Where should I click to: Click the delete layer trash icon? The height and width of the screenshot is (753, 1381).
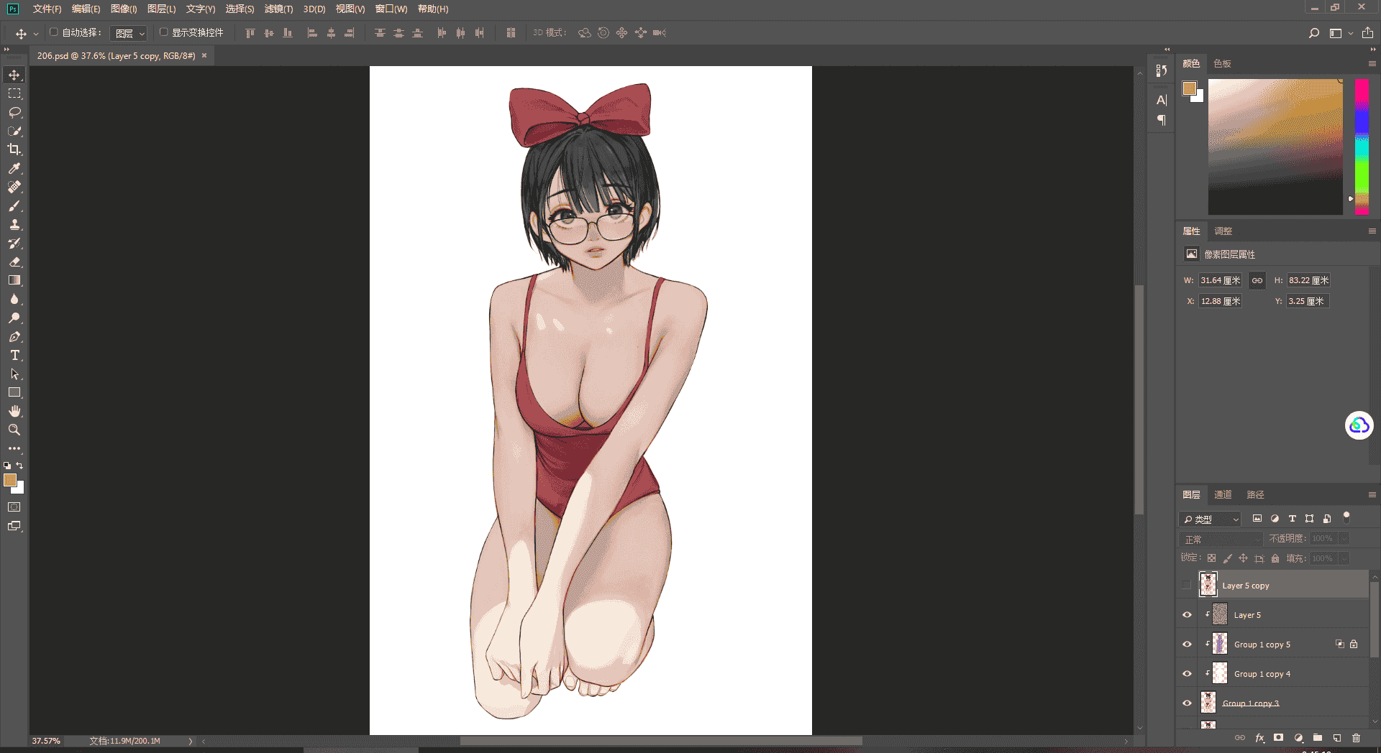1356,738
